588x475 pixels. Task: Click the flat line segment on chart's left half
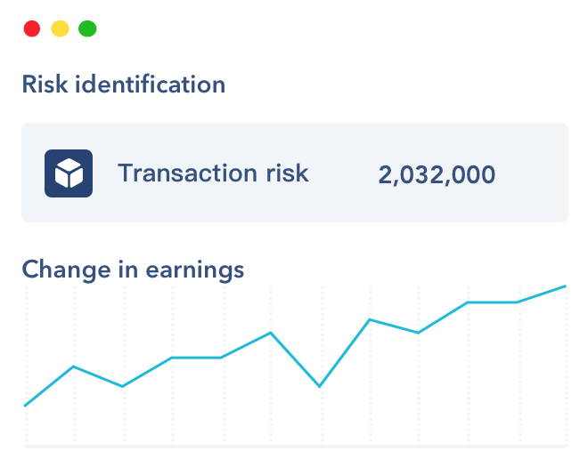tap(196, 358)
